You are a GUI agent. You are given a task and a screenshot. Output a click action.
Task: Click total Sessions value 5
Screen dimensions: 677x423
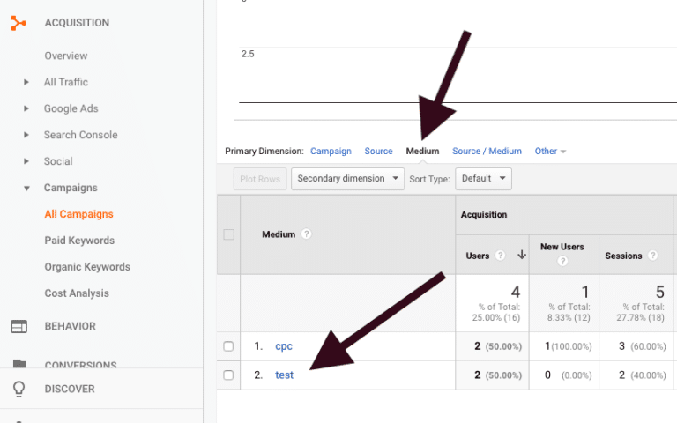(x=659, y=293)
